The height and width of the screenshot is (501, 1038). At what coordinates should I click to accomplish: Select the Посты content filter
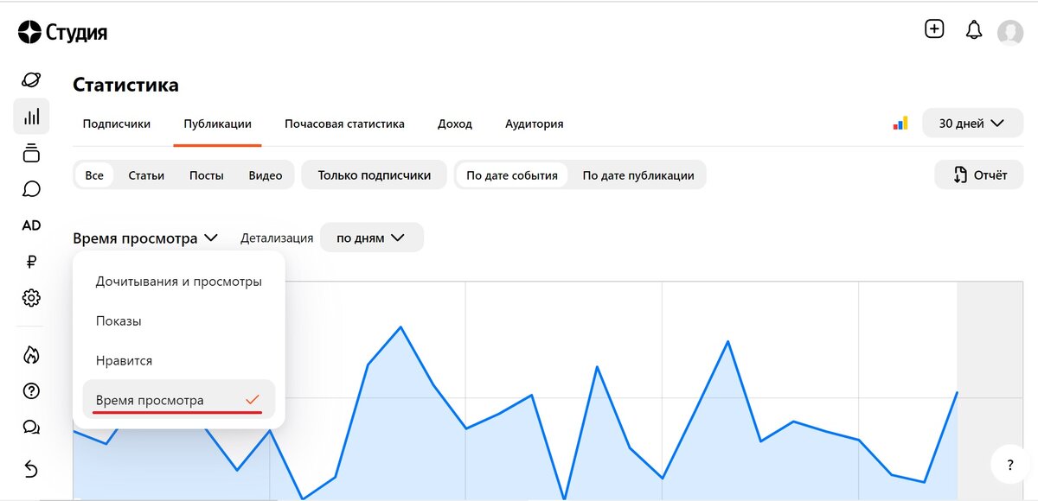point(207,174)
